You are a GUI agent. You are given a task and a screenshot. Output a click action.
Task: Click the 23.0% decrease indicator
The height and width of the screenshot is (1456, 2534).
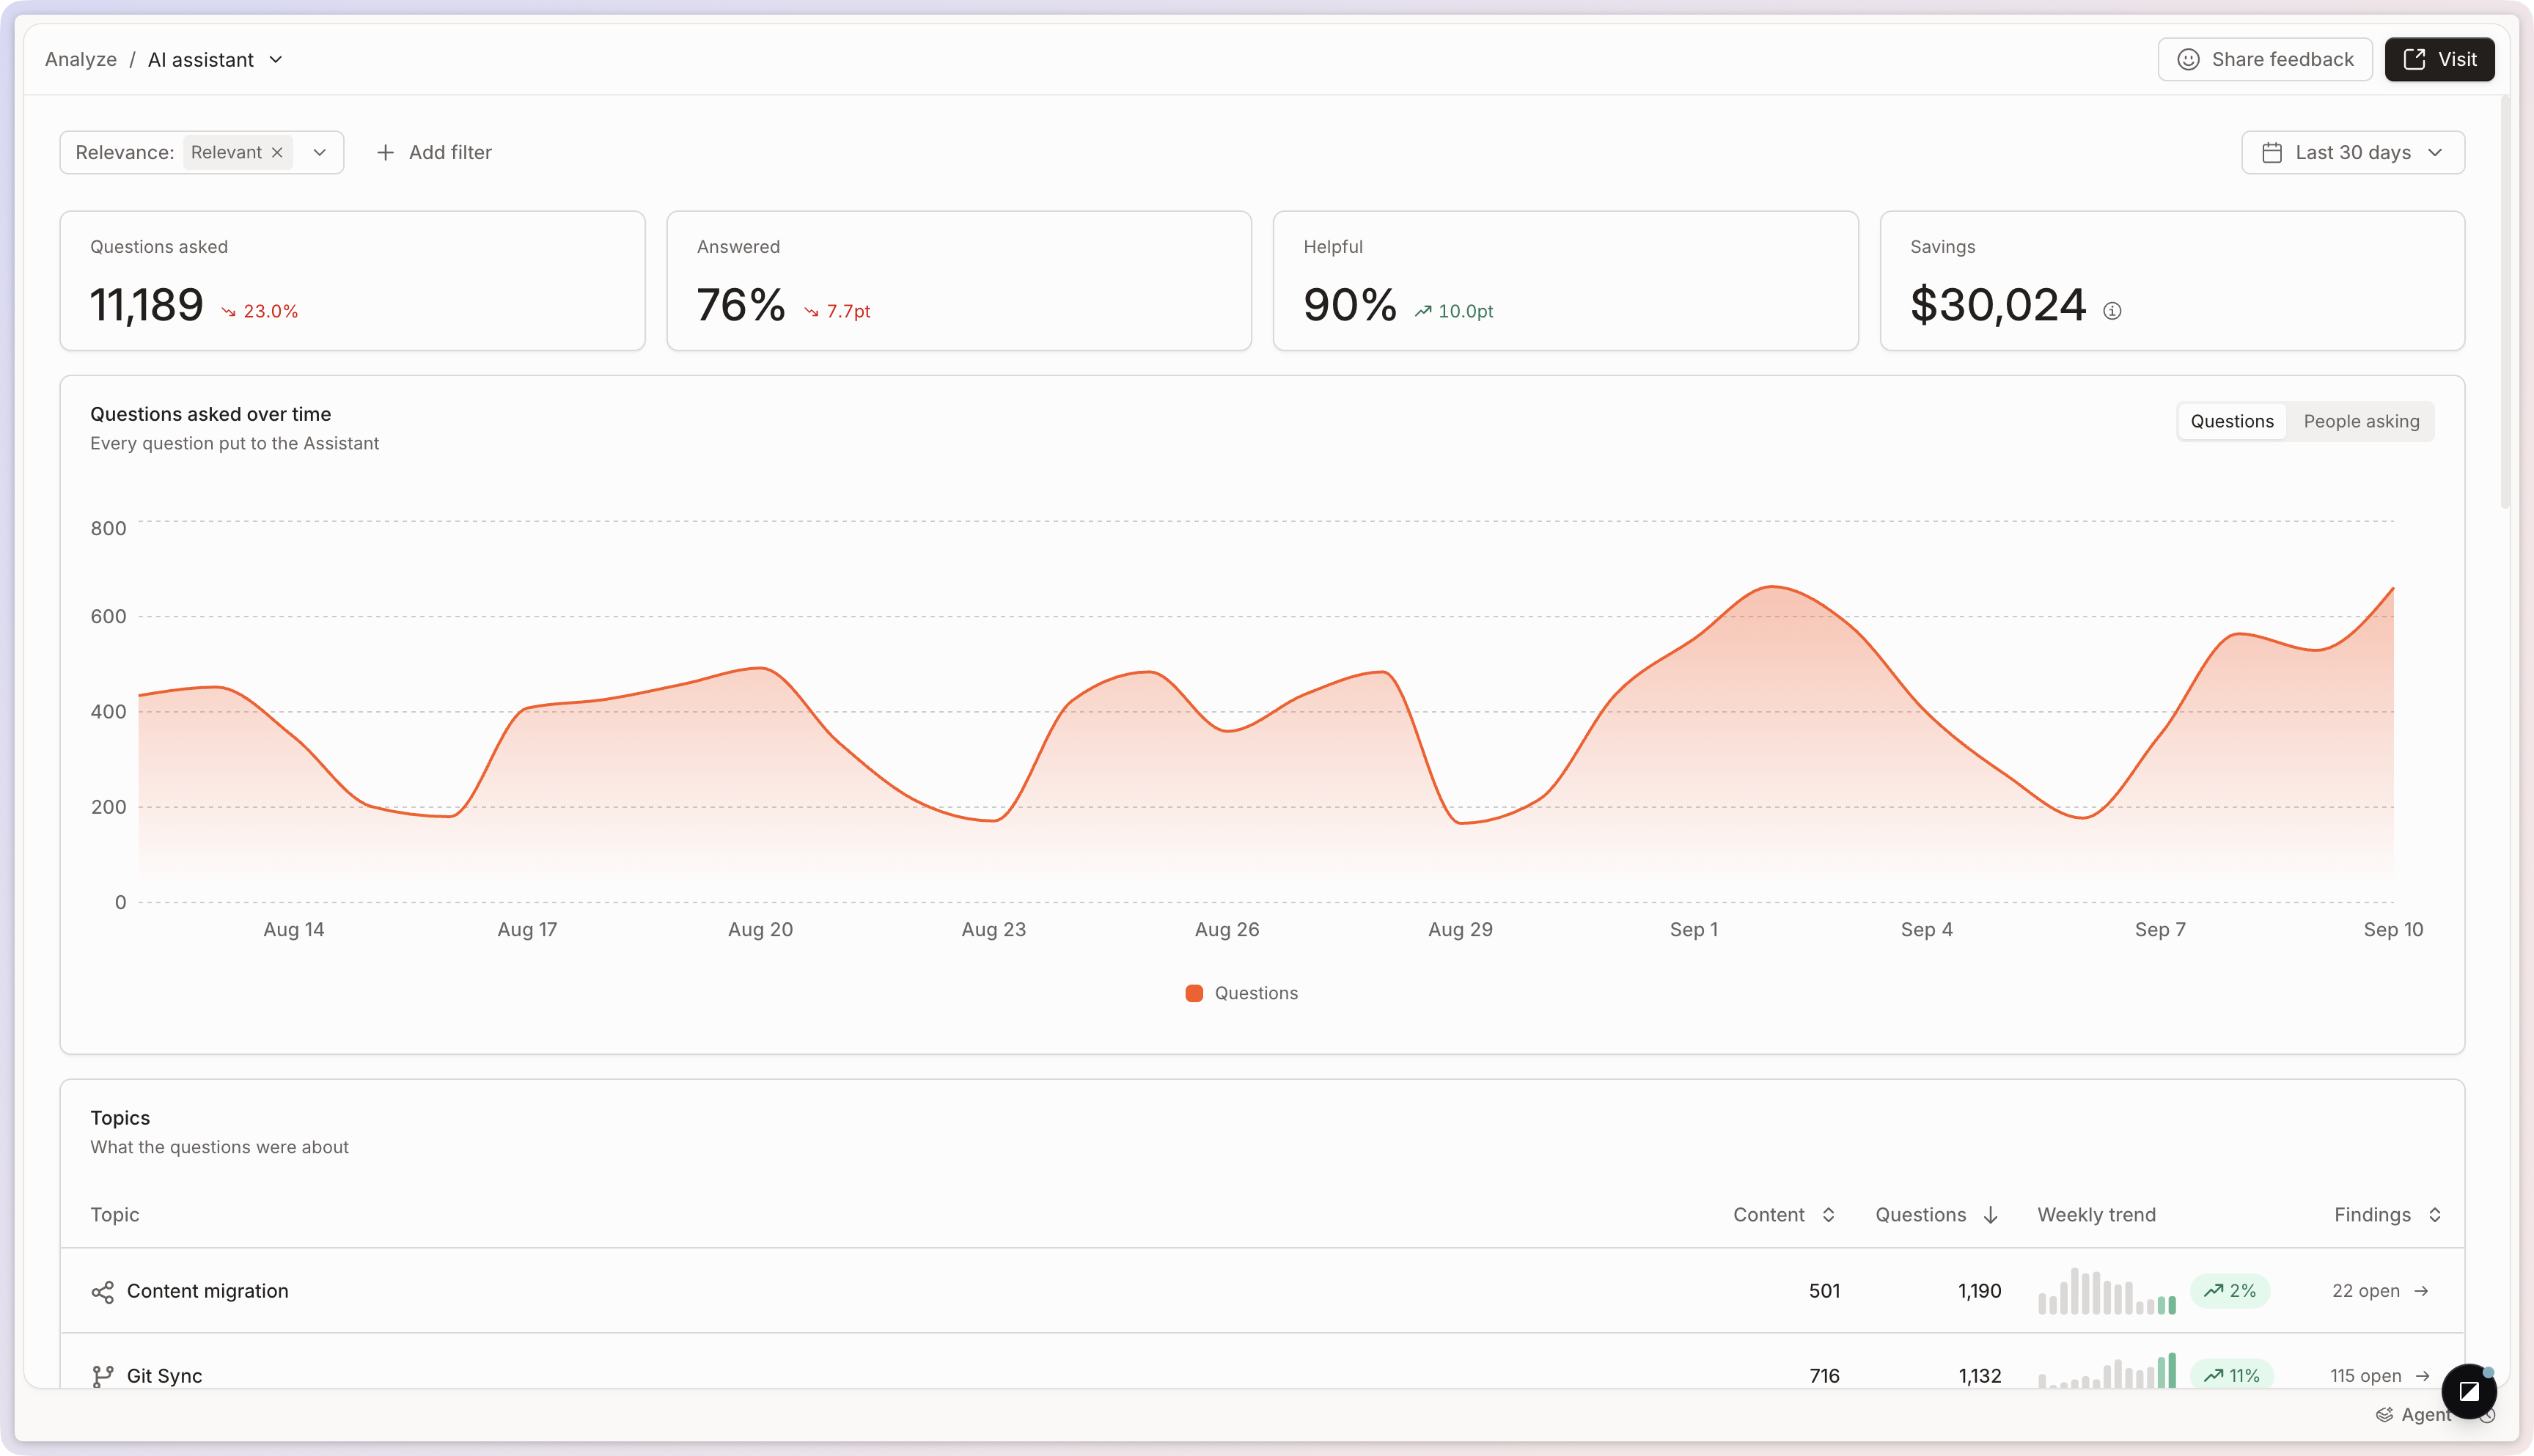[x=260, y=312]
